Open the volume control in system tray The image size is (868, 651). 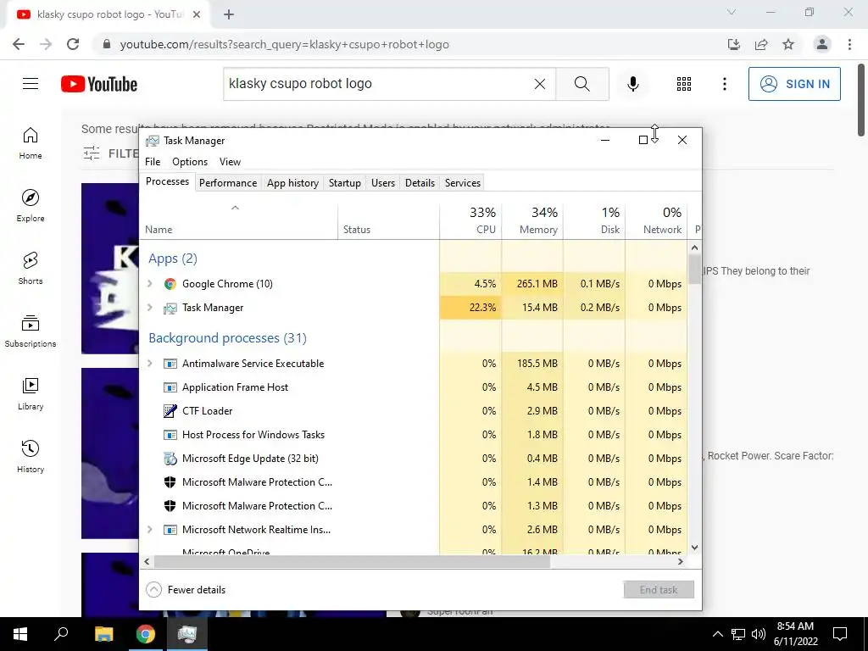coord(759,634)
